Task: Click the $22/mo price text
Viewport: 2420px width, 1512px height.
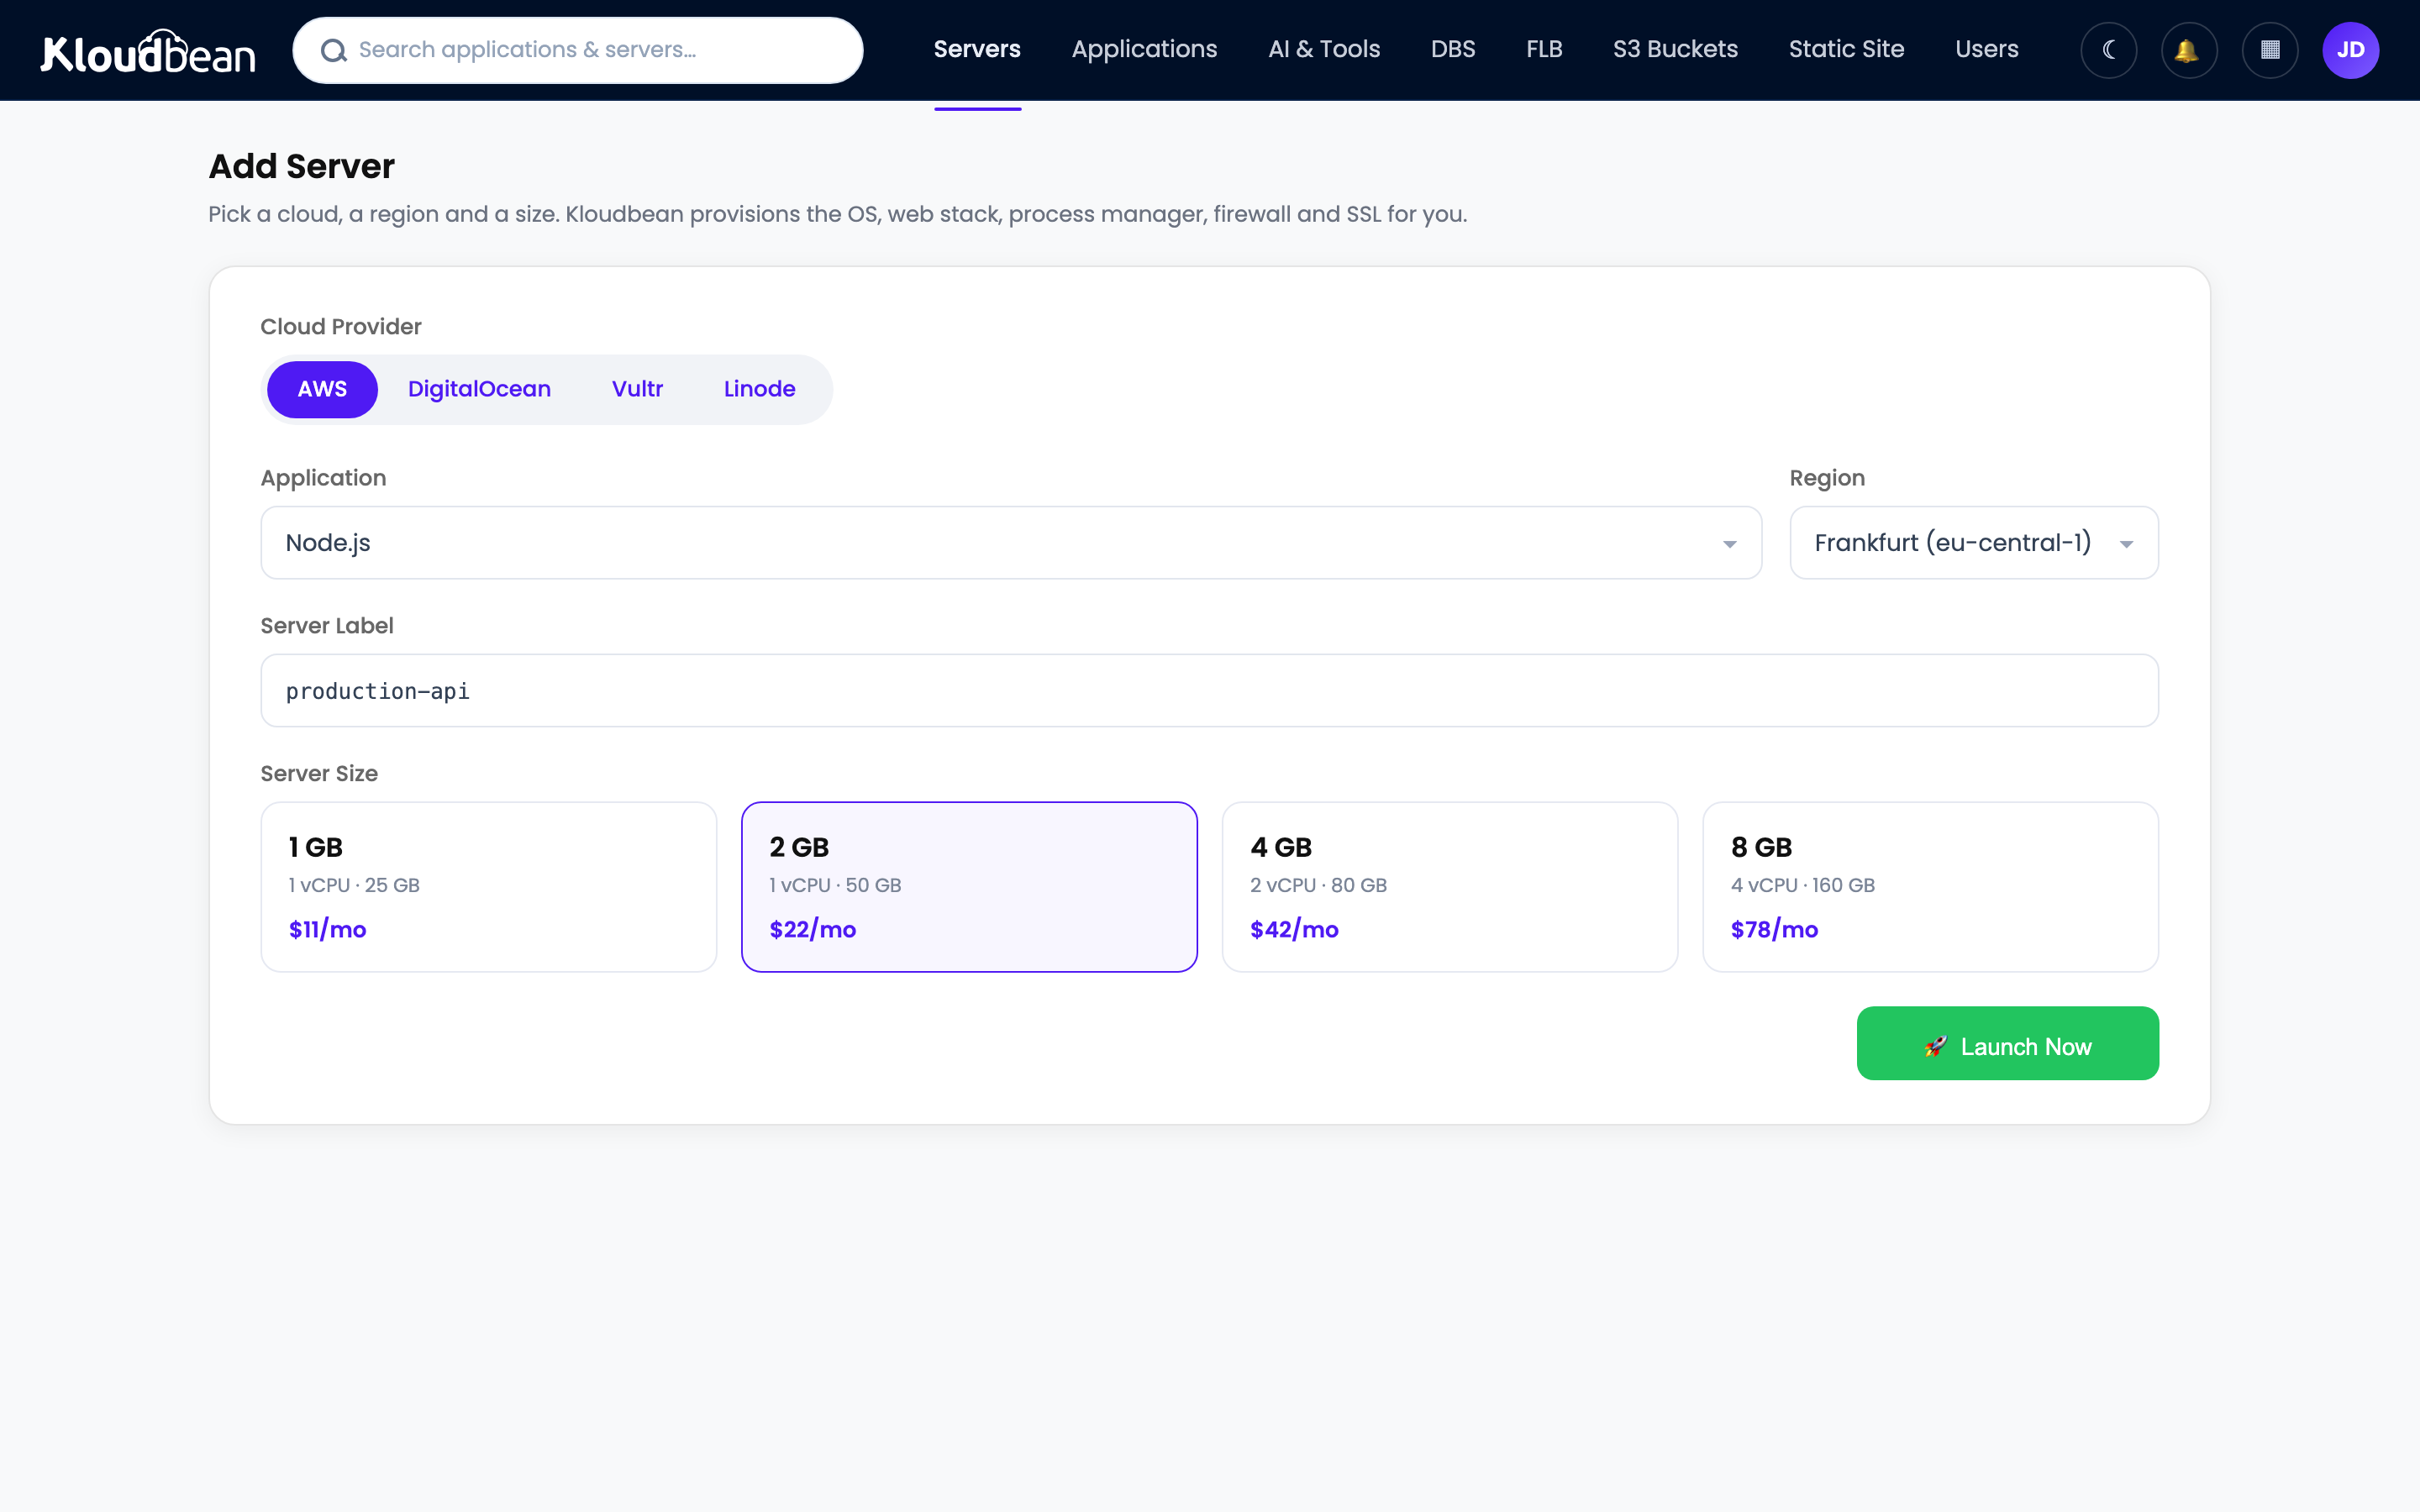Action: click(812, 930)
